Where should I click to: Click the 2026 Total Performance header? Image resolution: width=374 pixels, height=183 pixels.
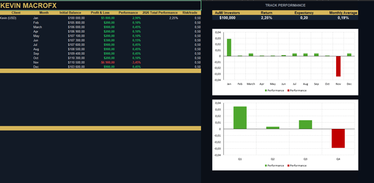coord(160,13)
